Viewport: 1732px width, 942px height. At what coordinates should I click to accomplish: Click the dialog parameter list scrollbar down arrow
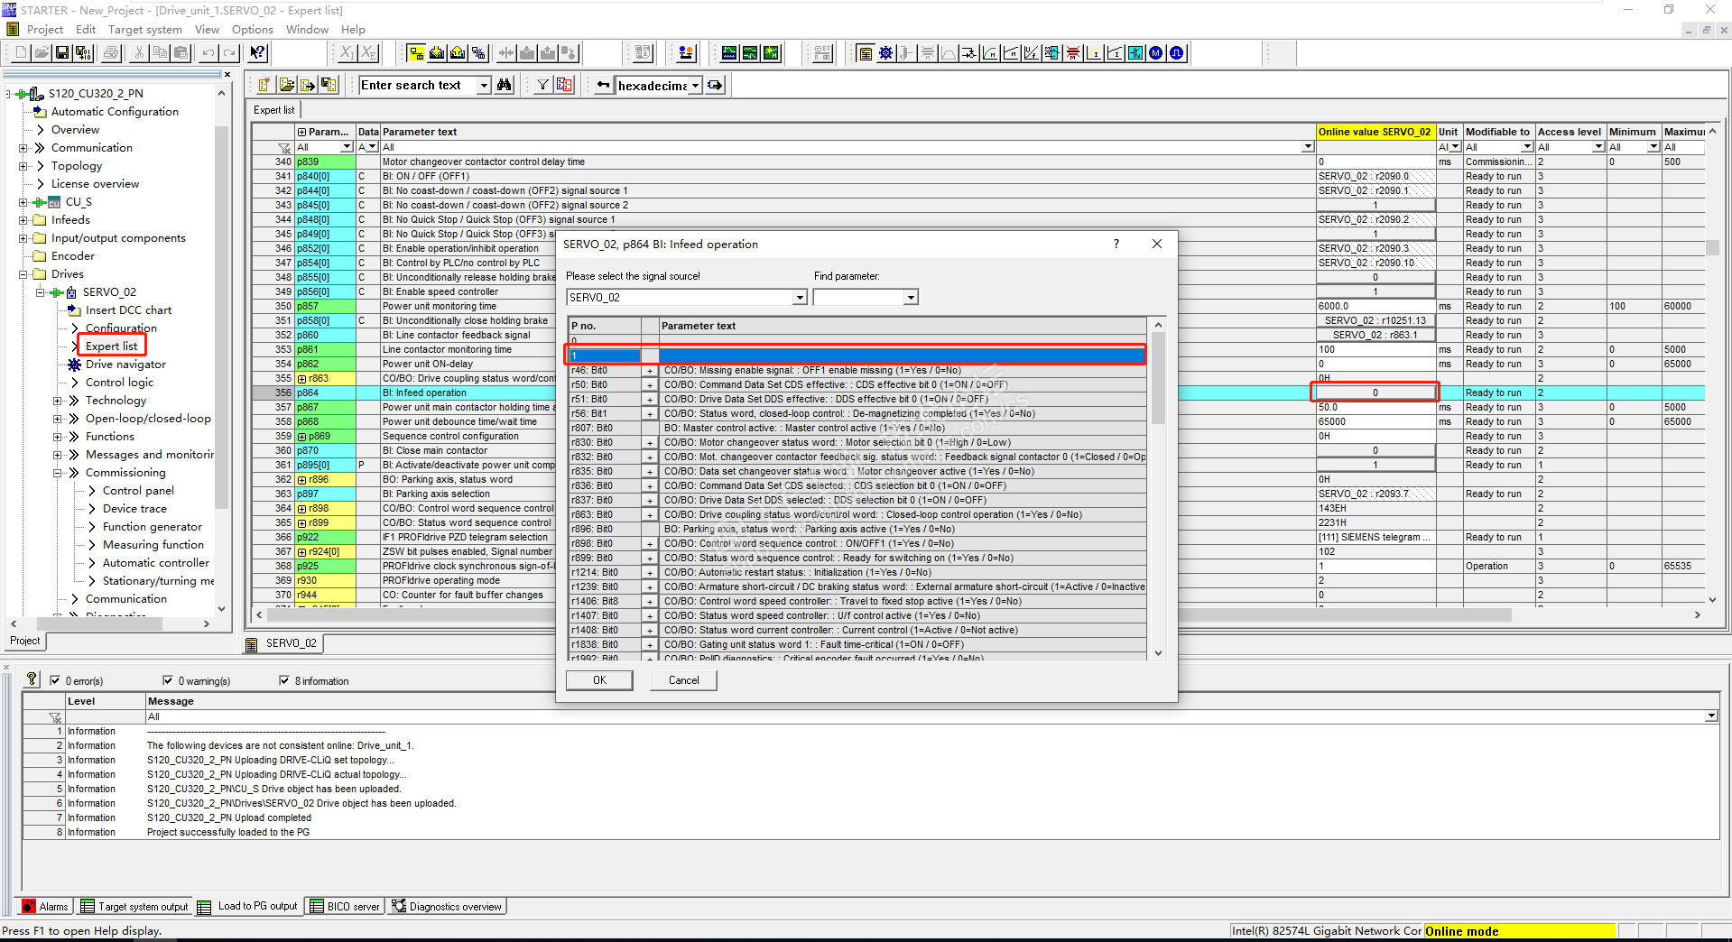pos(1158,653)
